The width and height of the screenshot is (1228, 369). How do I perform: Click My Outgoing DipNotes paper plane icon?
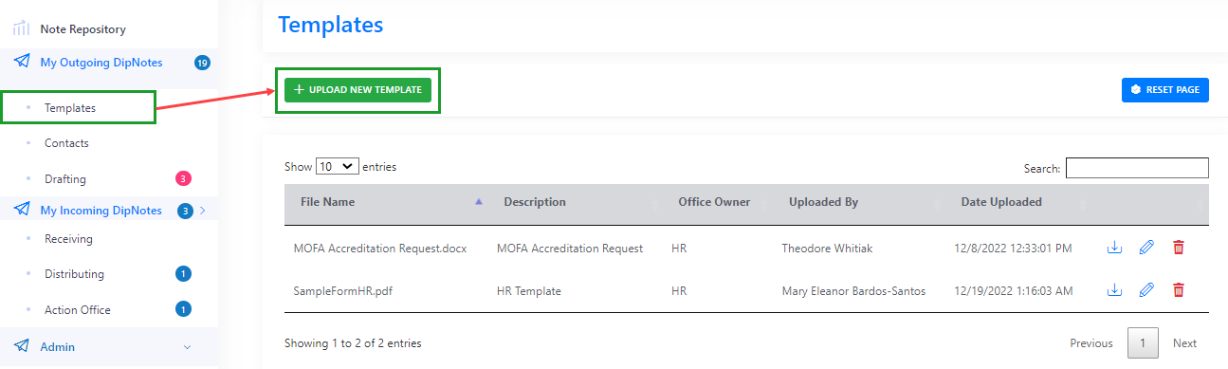click(x=21, y=62)
